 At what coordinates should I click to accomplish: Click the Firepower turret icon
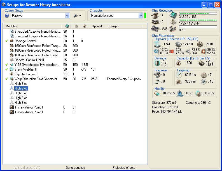(x=157, y=75)
